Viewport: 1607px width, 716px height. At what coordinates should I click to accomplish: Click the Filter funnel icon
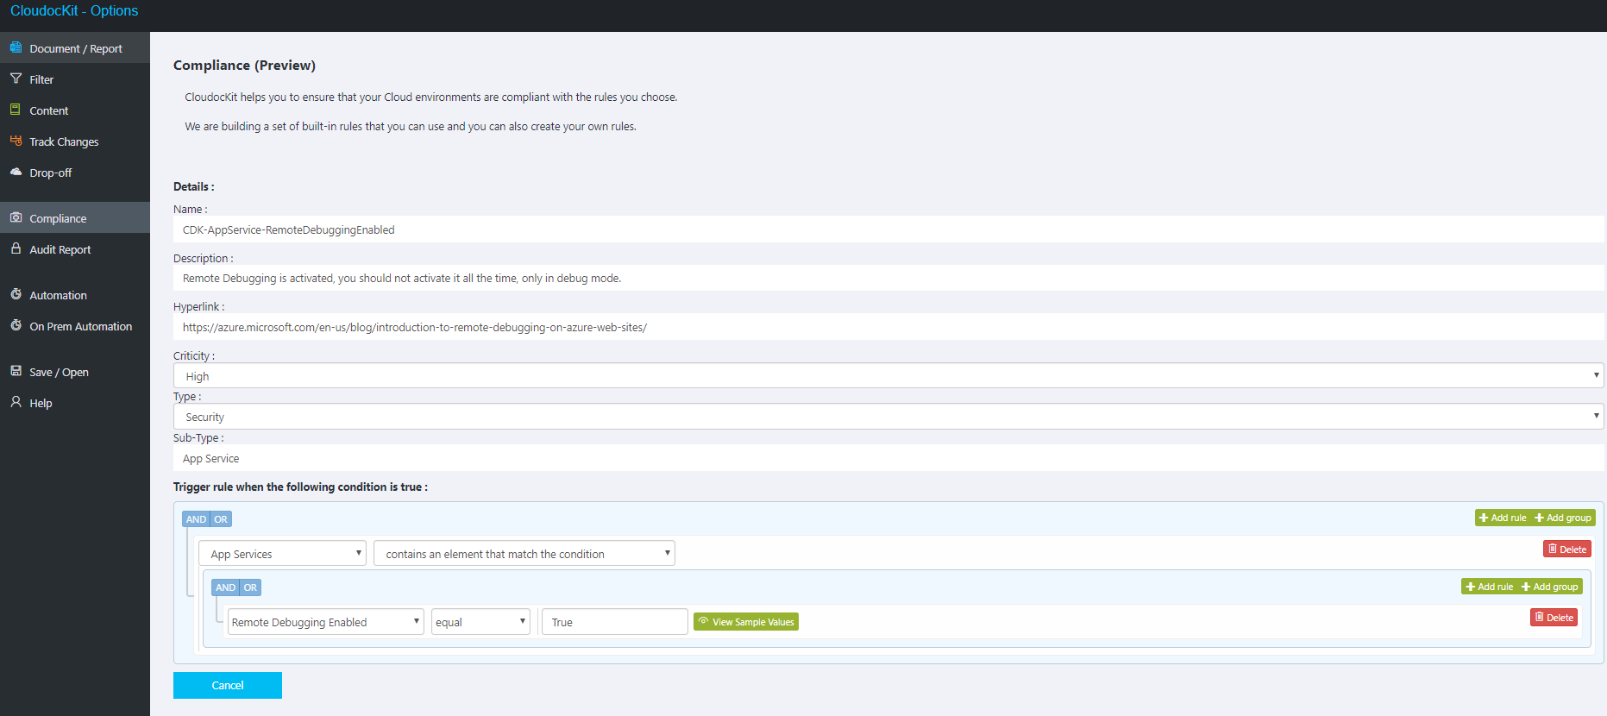pyautogui.click(x=16, y=79)
